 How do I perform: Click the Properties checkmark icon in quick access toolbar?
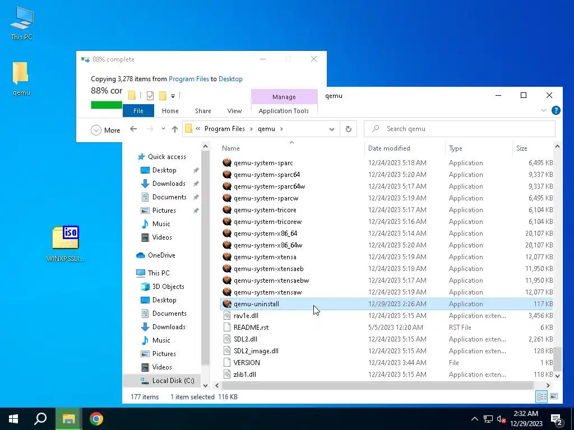coord(150,96)
